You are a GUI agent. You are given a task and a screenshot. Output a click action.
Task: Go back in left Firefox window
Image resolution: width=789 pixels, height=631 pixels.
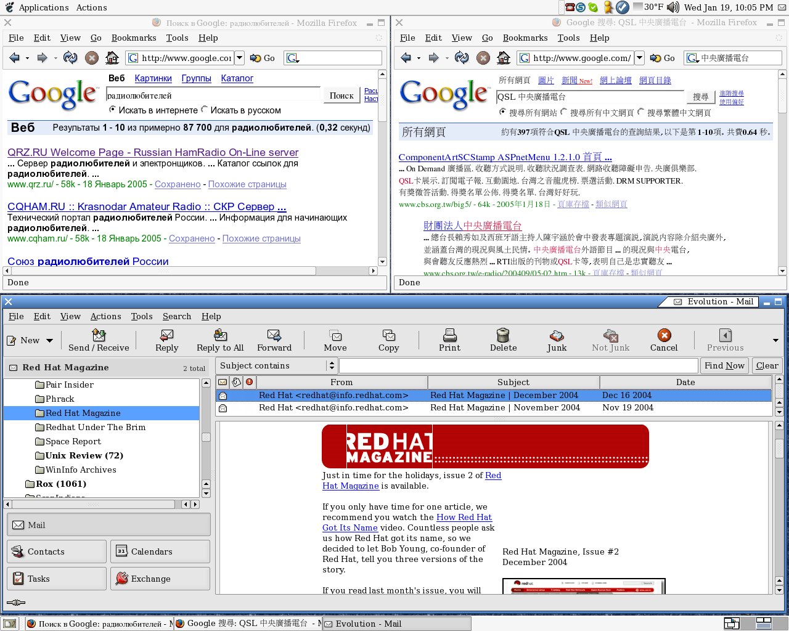14,58
